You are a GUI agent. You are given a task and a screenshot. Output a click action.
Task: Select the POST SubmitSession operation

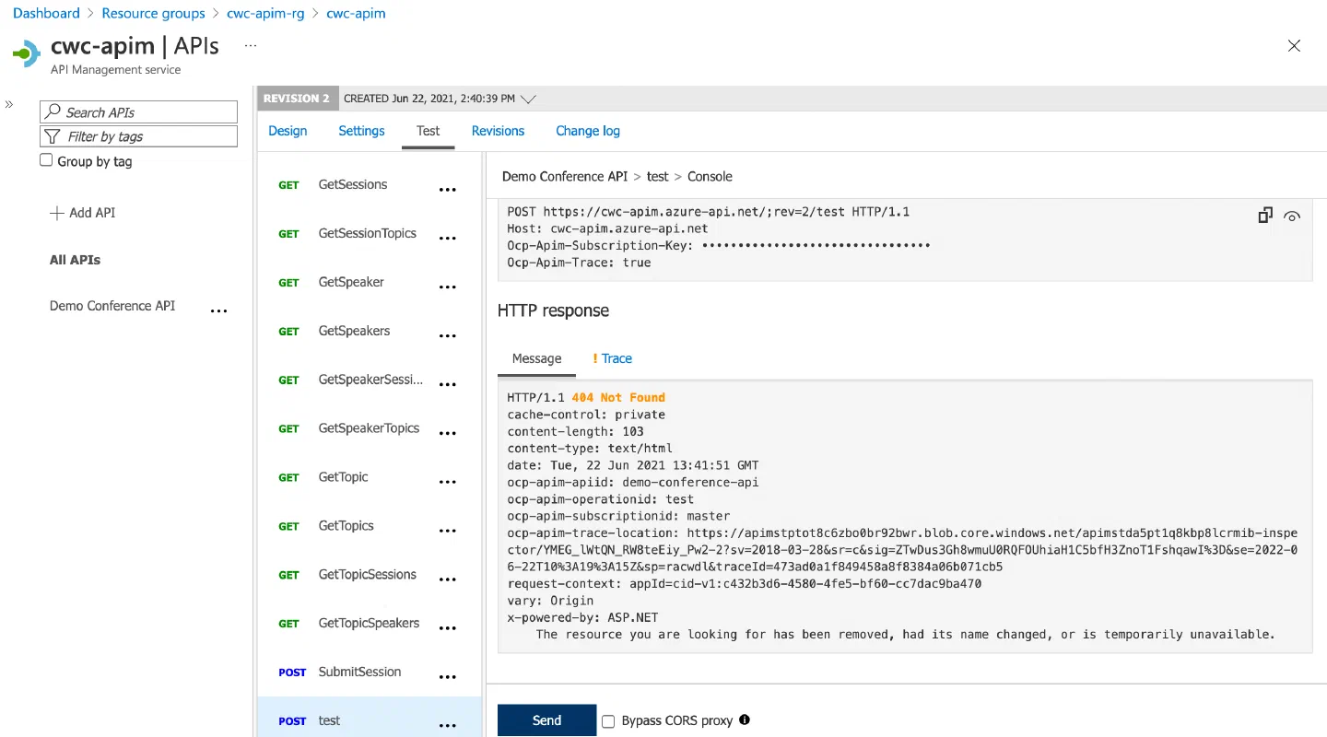pos(370,673)
